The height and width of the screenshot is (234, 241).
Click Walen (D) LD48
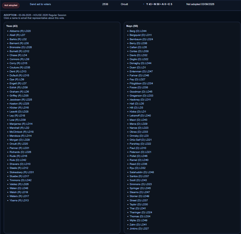click(x=19, y=188)
